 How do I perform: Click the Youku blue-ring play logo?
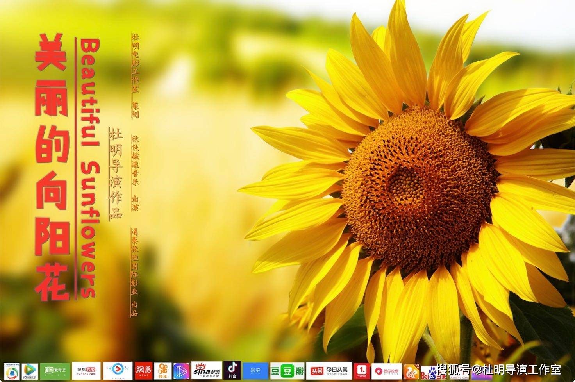click(x=118, y=371)
